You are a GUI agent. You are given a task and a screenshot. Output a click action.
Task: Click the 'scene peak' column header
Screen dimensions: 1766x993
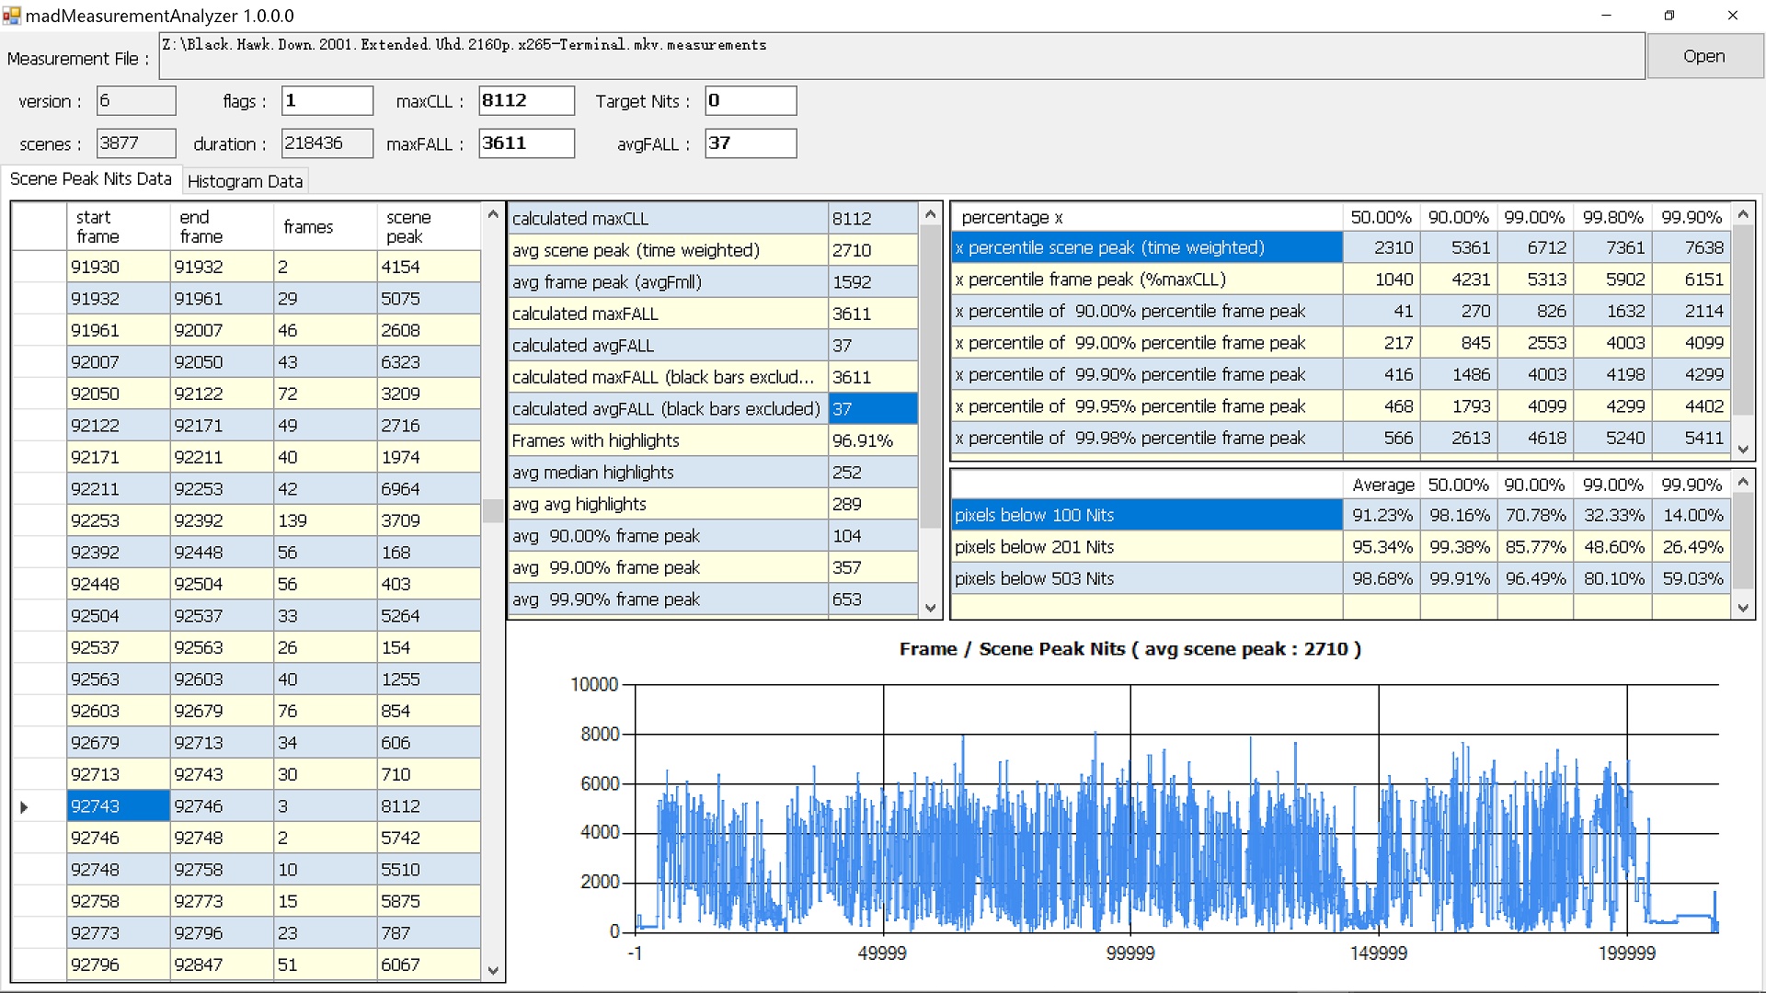click(x=429, y=227)
